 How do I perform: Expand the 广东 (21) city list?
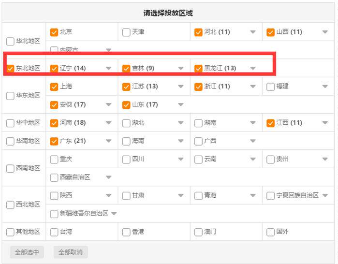108,141
